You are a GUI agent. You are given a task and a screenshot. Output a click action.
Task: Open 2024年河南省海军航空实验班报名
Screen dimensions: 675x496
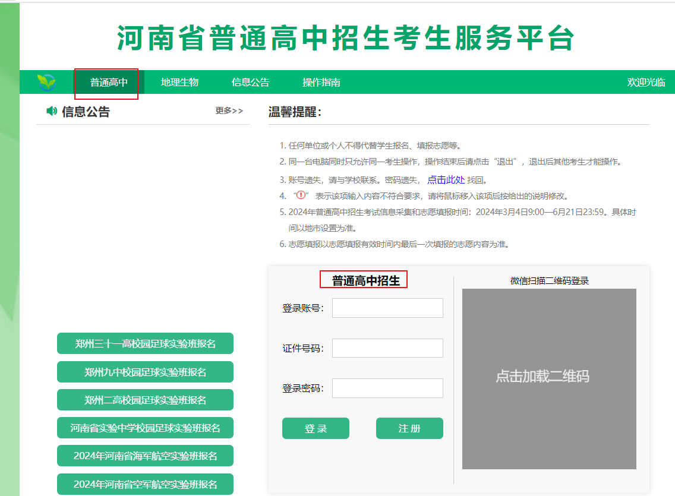tap(145, 456)
